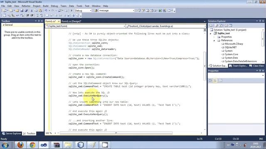Click the code editor vertical scrollbar
This screenshot has width=266, height=149.
(x=205, y=66)
